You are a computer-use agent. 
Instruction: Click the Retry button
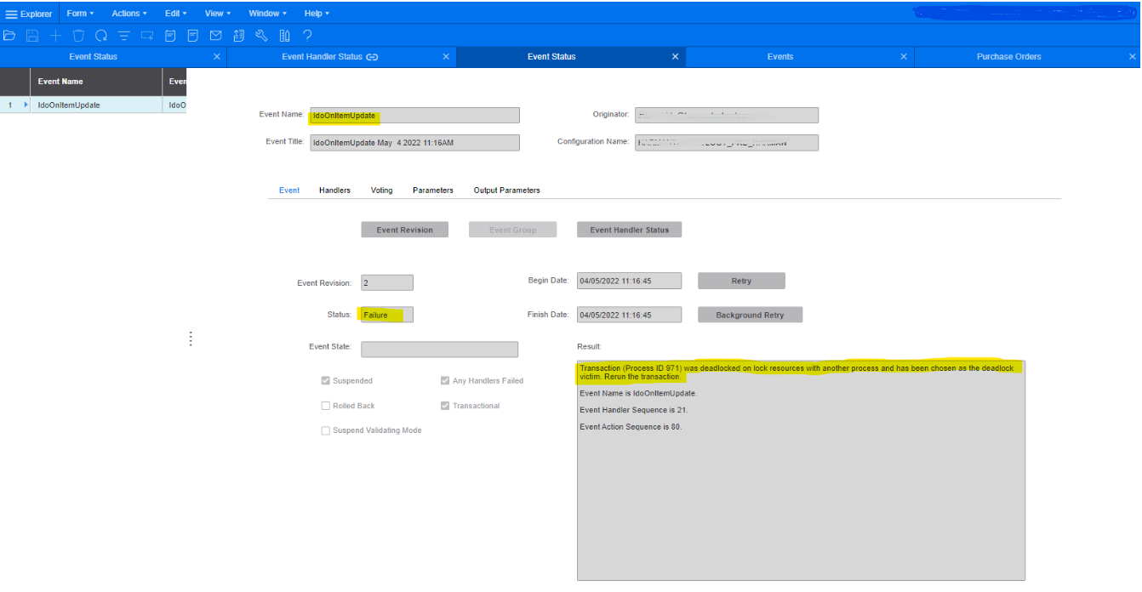[741, 282]
